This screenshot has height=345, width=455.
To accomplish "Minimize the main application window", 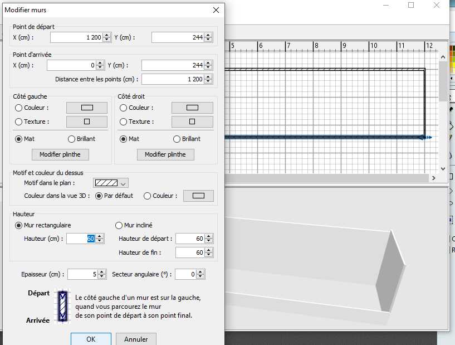I will pos(386,5).
